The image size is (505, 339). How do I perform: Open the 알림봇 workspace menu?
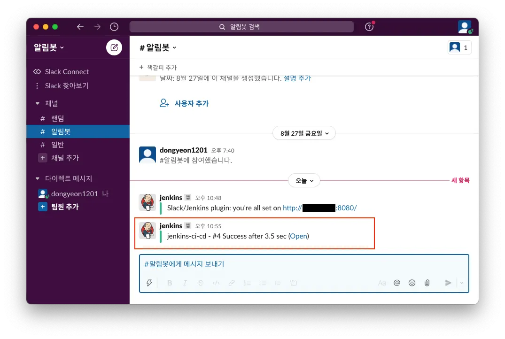[49, 47]
